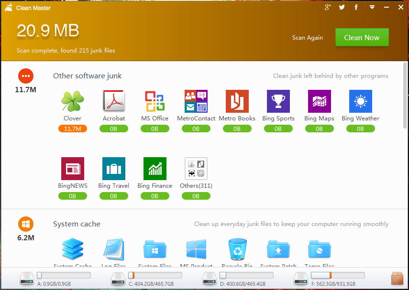Click the Metro Books icon

[237, 101]
